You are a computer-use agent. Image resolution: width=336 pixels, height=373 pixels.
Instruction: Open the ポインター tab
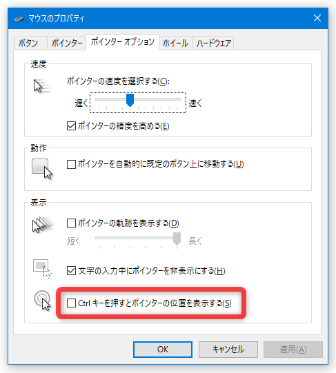(x=67, y=43)
